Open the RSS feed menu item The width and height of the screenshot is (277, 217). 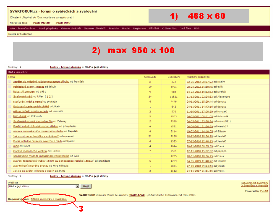(x=196, y=28)
